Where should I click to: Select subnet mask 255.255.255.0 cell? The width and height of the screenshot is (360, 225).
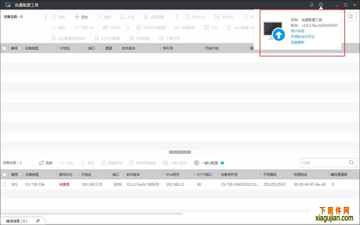[x=274, y=184]
